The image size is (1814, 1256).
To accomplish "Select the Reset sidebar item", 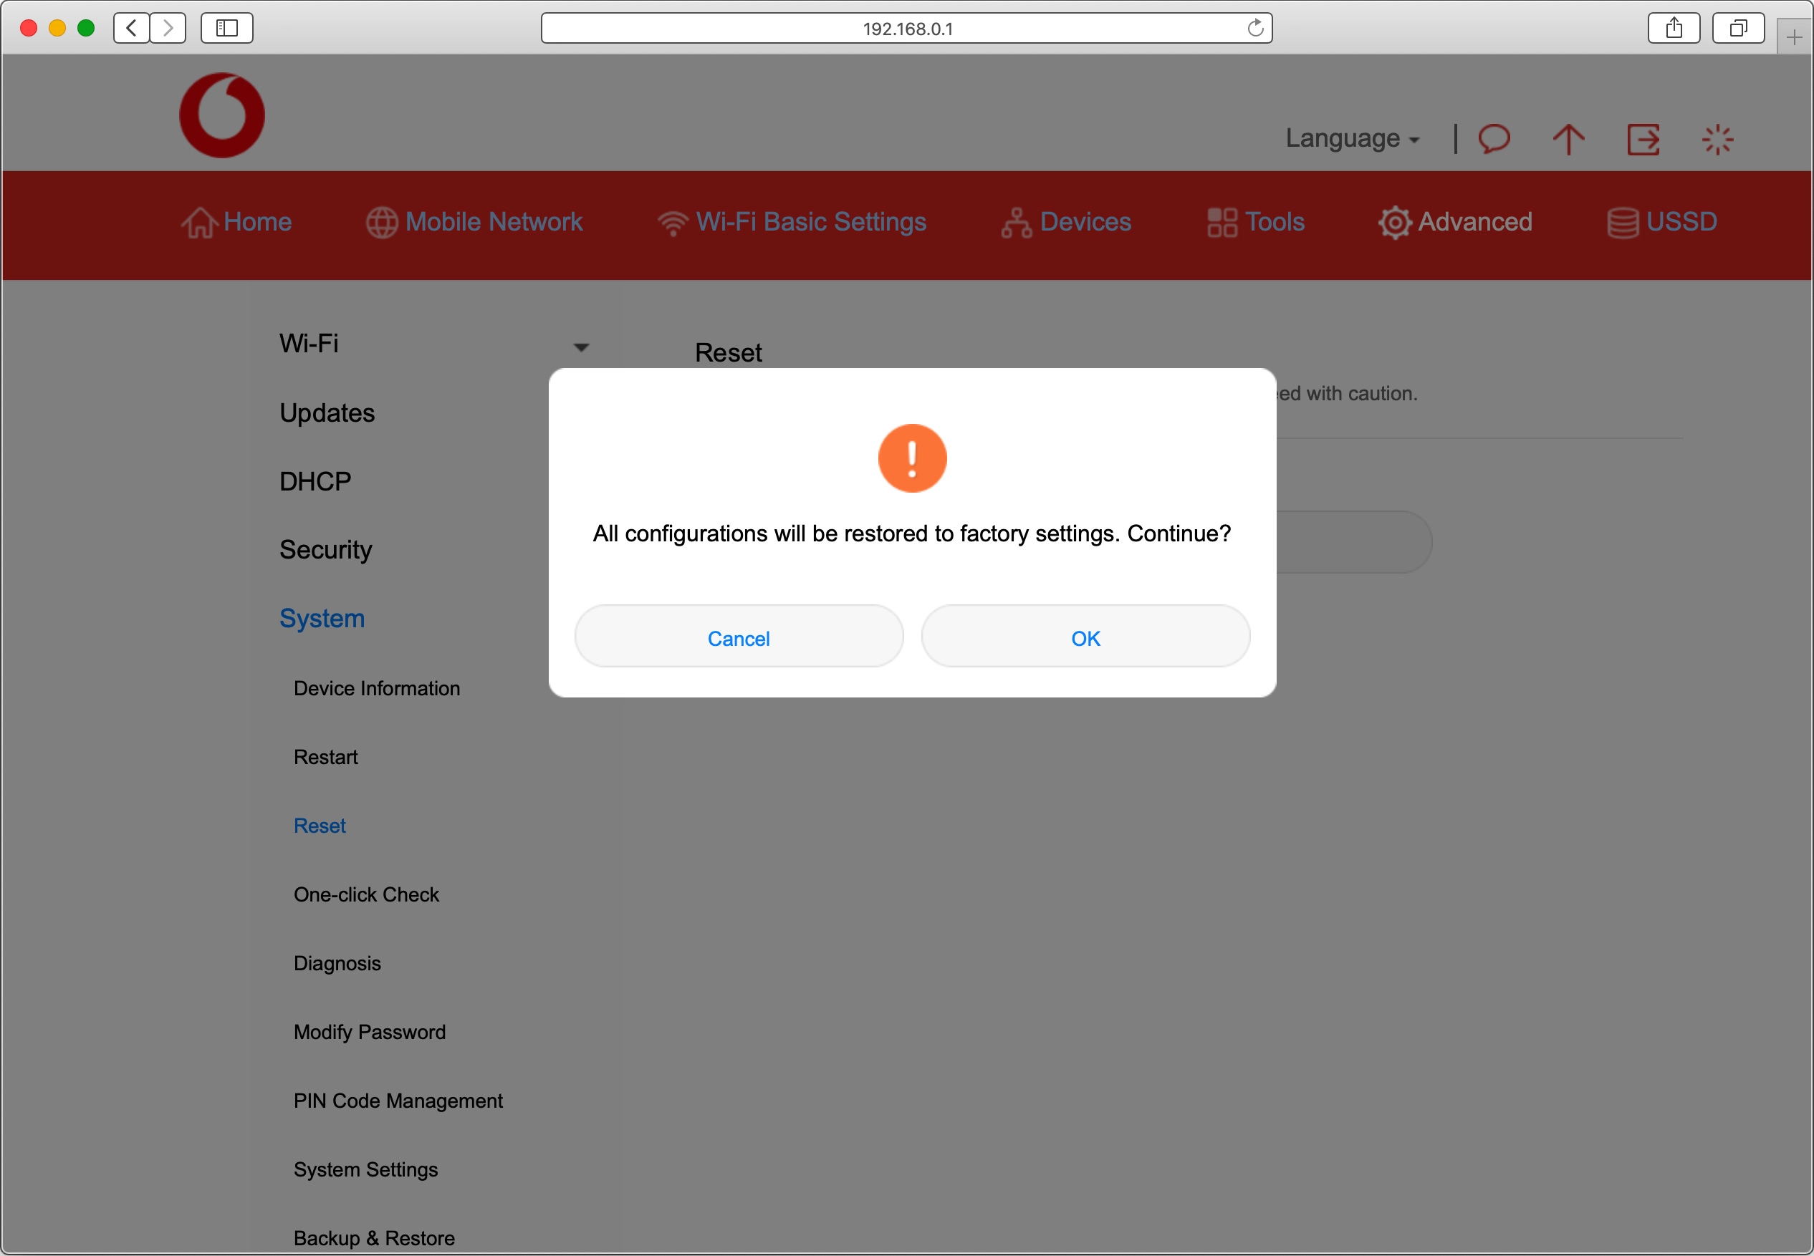I will tap(319, 825).
